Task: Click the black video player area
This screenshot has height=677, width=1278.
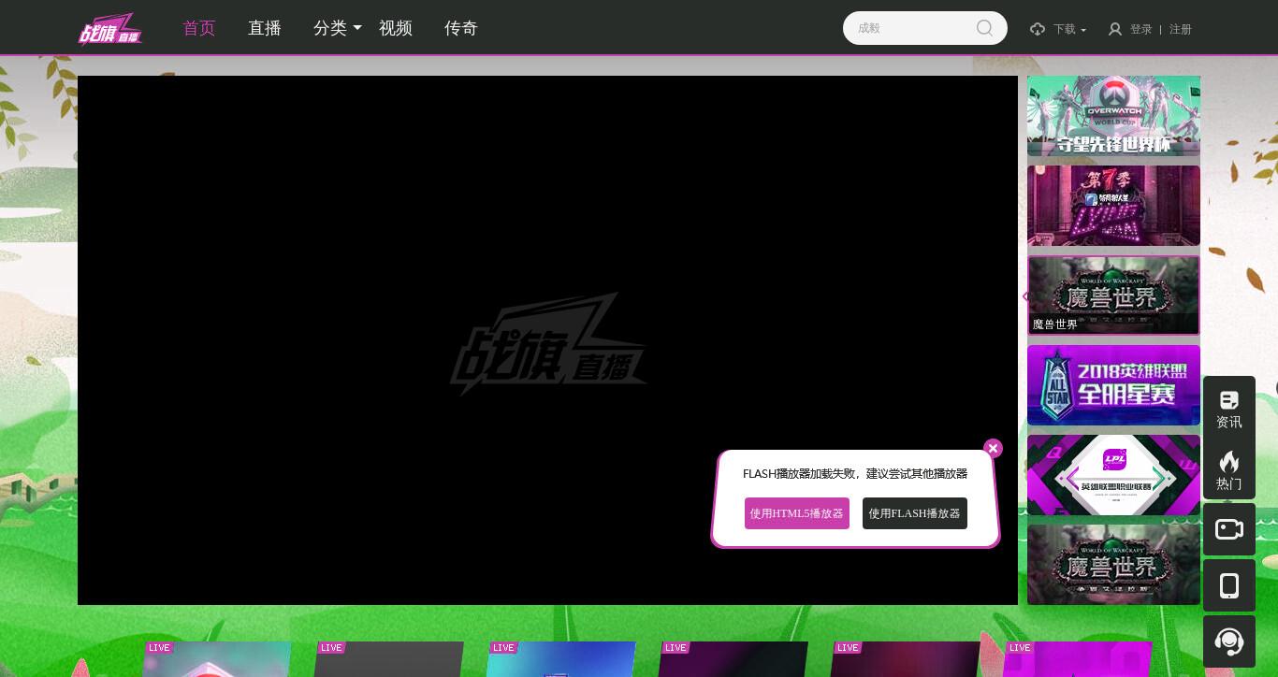Action: pos(547,340)
